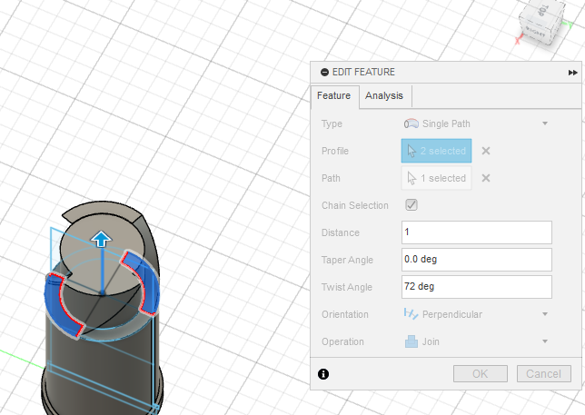Click the EDIT FEATURE dialog title

pos(363,72)
